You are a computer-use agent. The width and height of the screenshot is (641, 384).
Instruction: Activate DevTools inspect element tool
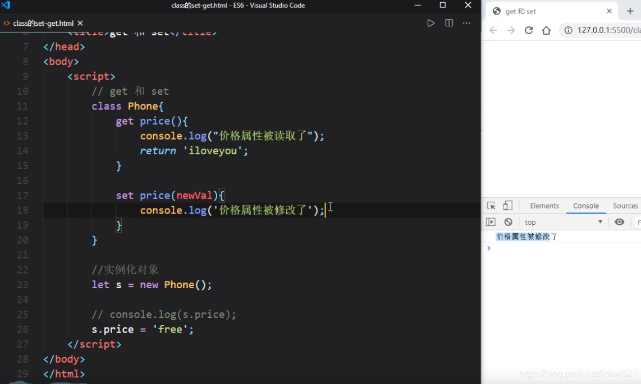pyautogui.click(x=491, y=206)
